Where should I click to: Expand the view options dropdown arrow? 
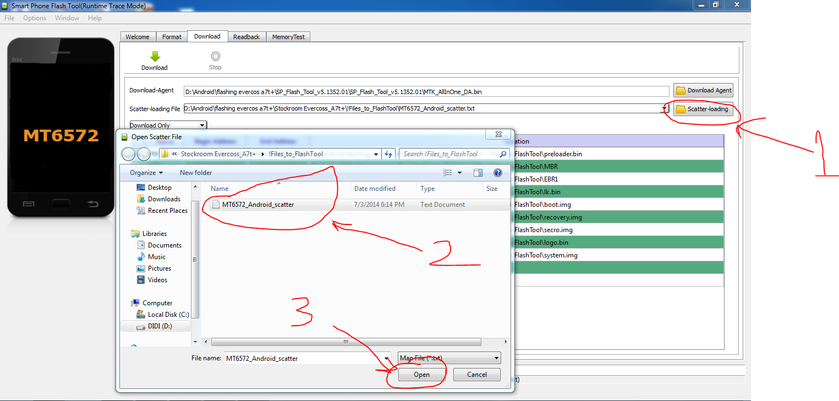[460, 173]
